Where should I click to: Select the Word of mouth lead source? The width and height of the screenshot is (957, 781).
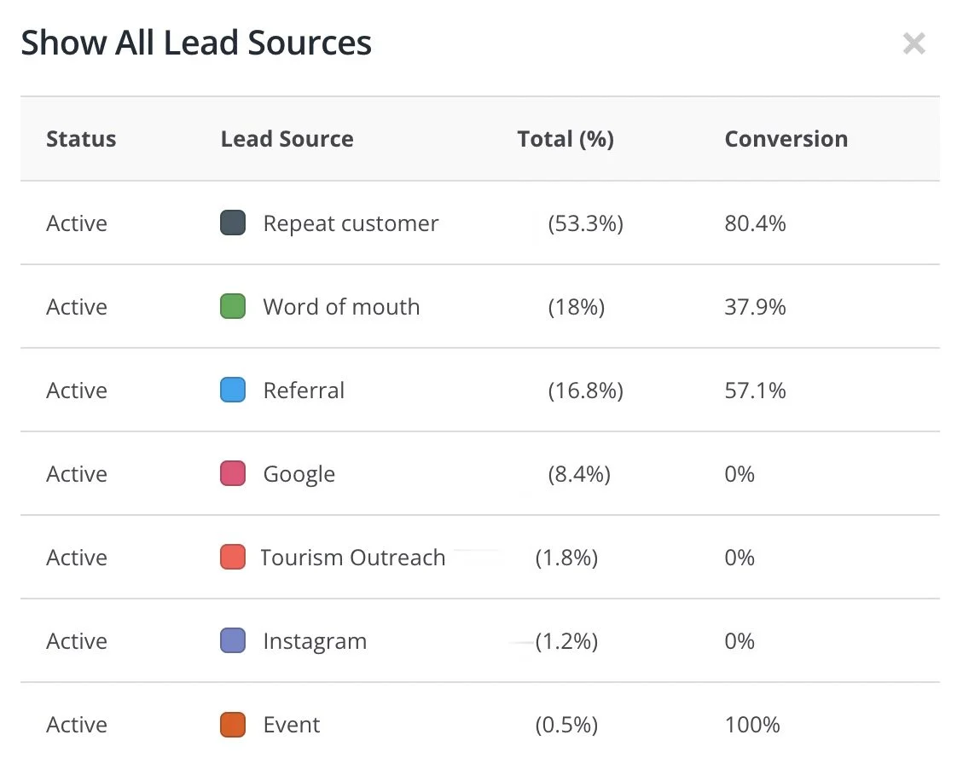341,307
